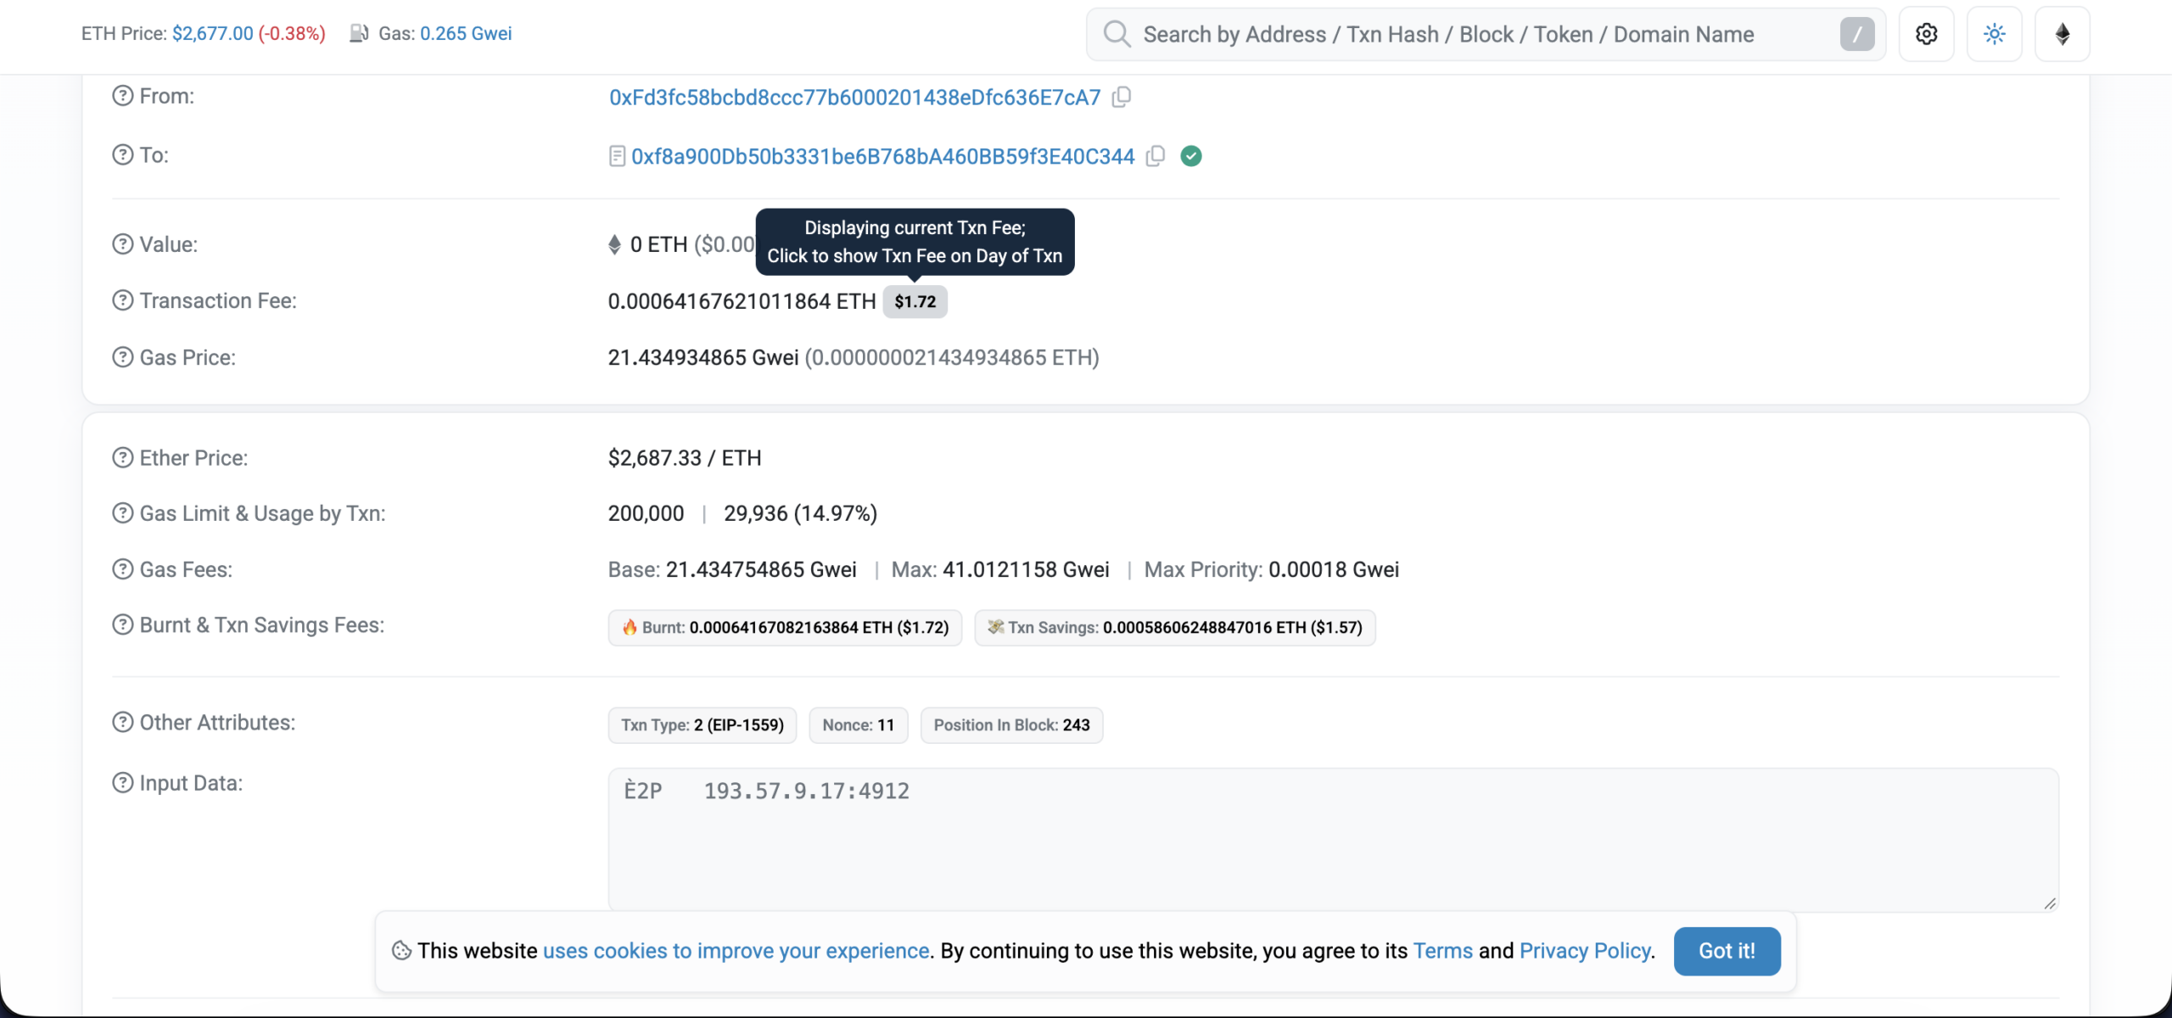This screenshot has height=1018, width=2172.
Task: Click help icon next to To
Action: [123, 154]
